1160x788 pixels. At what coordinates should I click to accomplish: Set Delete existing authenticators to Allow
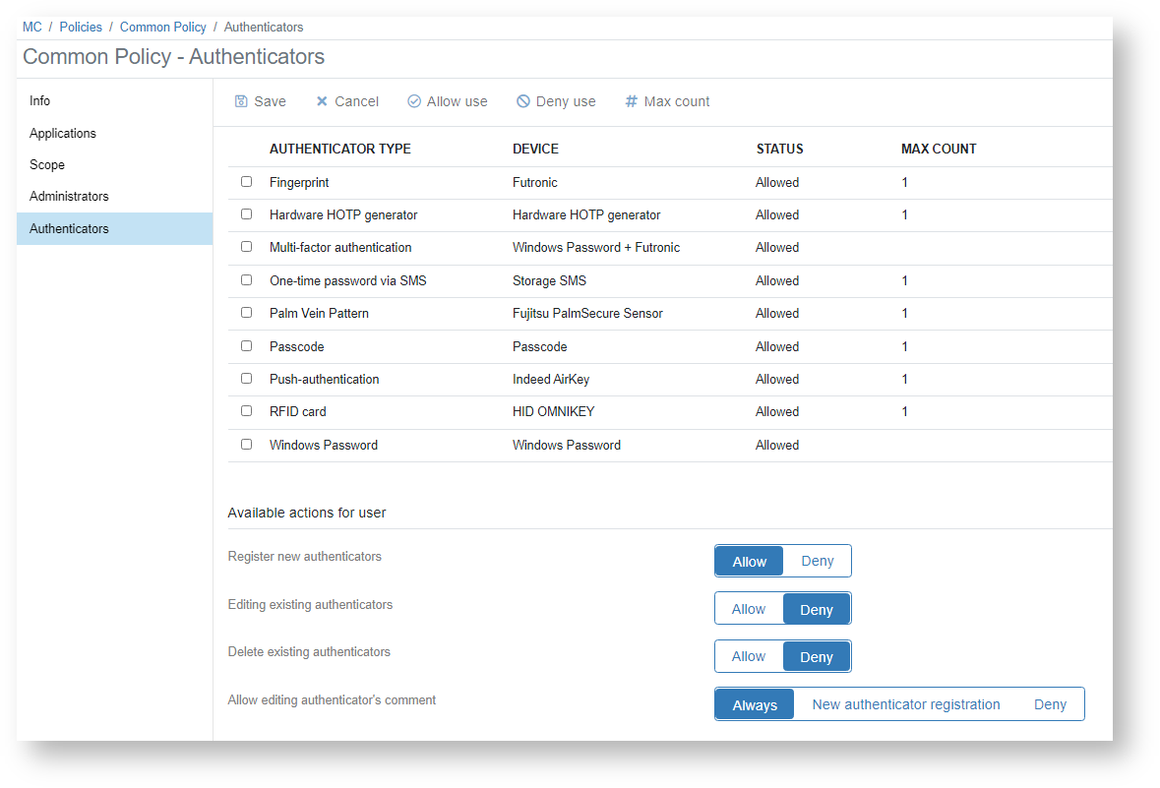point(749,656)
